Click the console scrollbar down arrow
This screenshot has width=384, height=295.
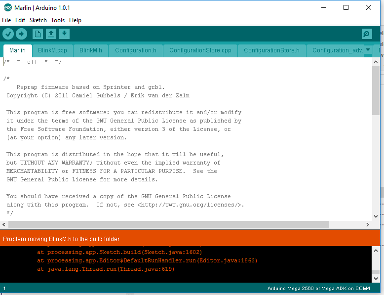(376, 278)
